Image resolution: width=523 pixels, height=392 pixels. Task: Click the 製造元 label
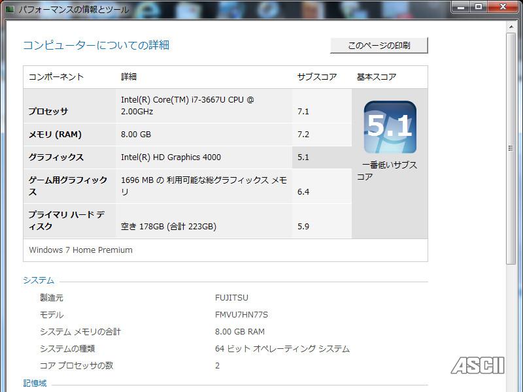52,298
